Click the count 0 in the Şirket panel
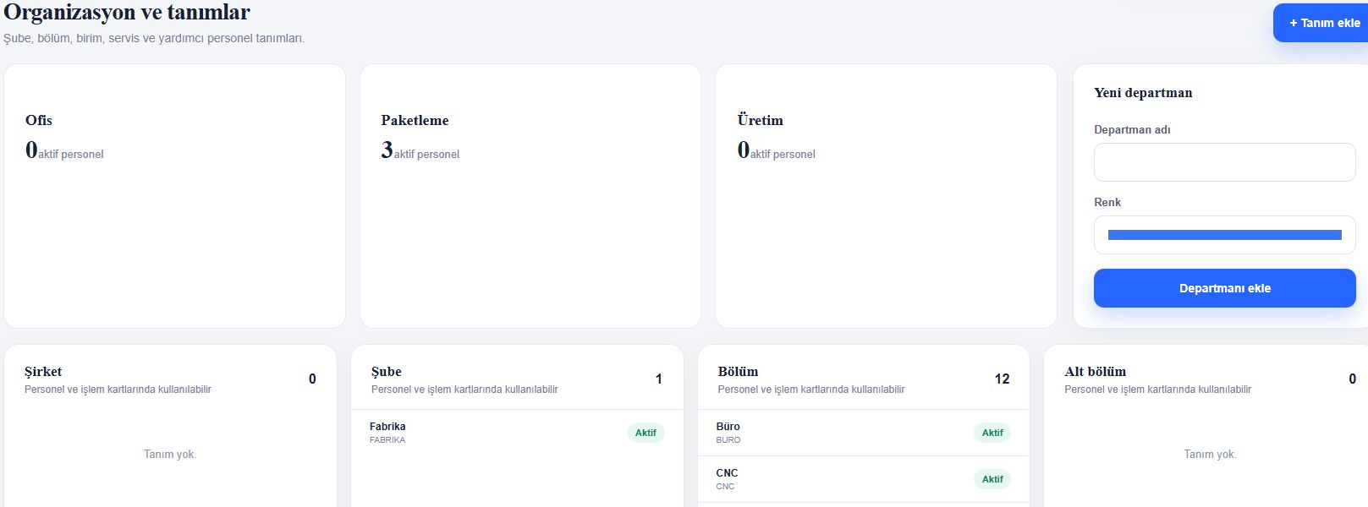 [x=312, y=379]
